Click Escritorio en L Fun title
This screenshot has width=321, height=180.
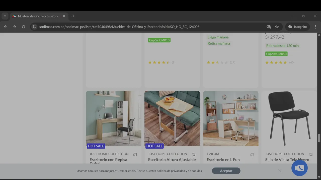223,160
